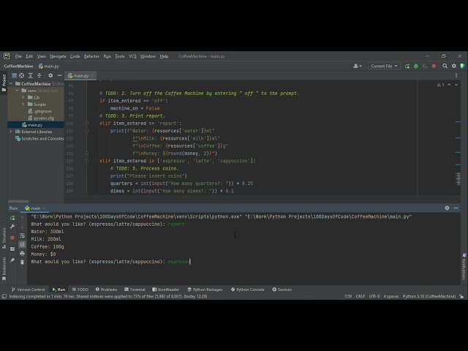Expand the Scripts folder
Screen dimensions: 468x351
(x=23, y=104)
